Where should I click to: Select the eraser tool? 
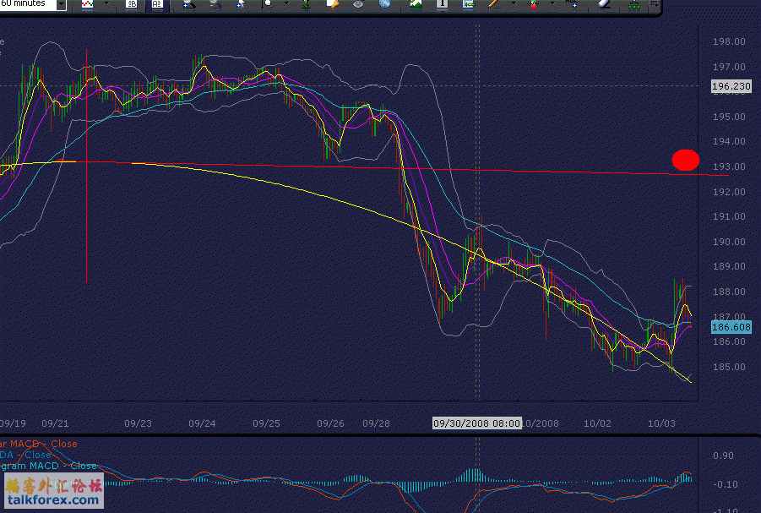click(604, 4)
